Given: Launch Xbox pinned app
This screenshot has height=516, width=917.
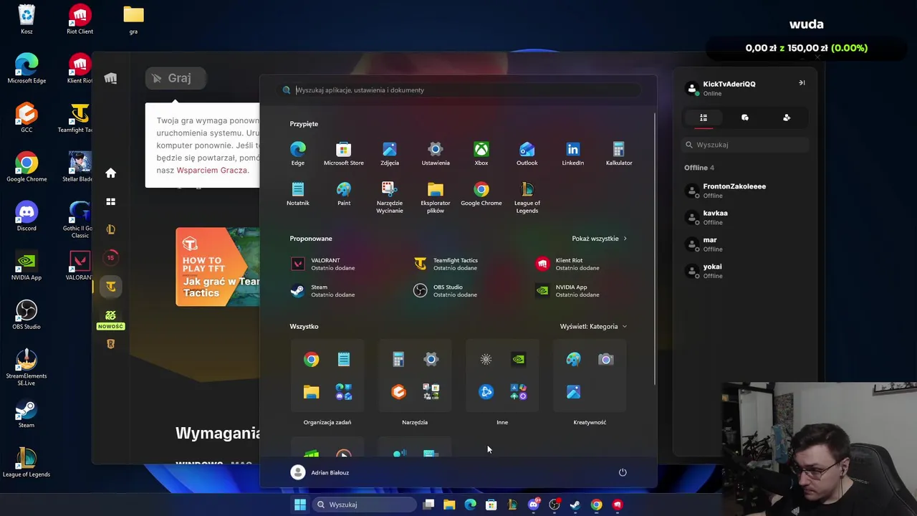Looking at the screenshot, I should 481,153.
